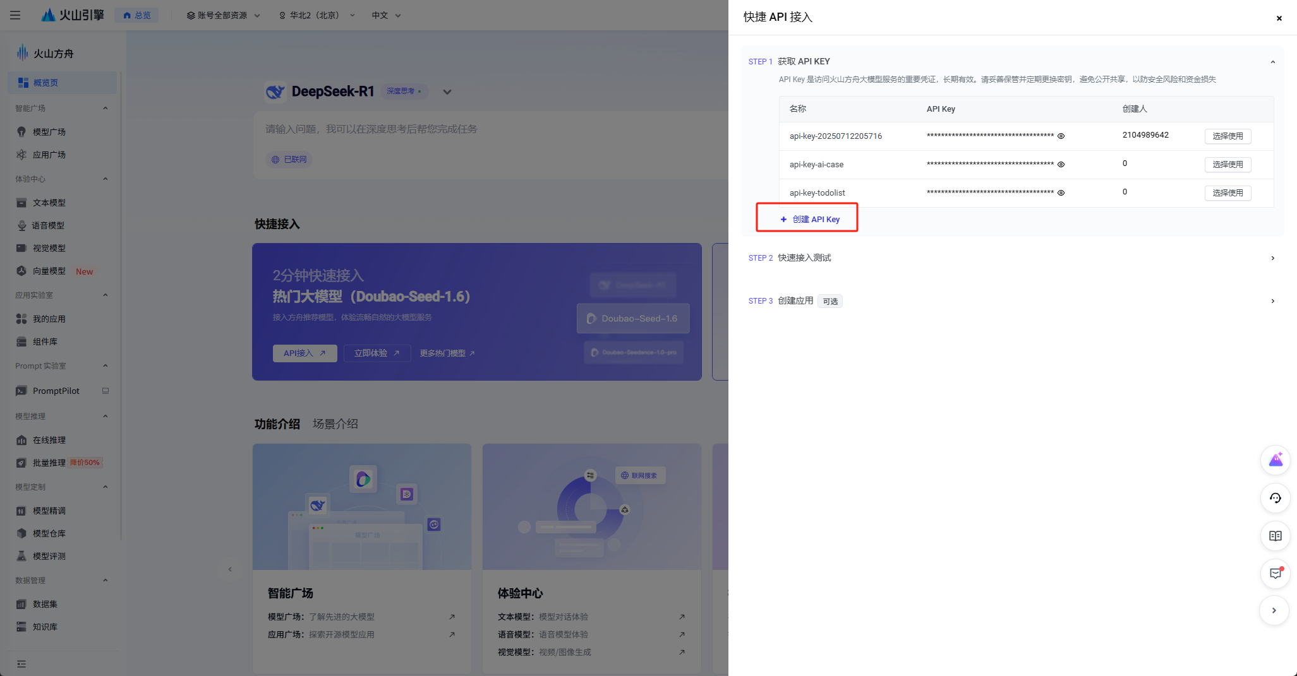The width and height of the screenshot is (1297, 676).
Task: Collapse the 模型推理 sidebar group
Action: (x=106, y=416)
